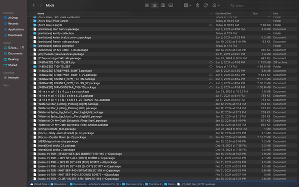This screenshot has height=187, width=299.
Task: Click Electronic Arts in the path bar
Action: [132, 184]
